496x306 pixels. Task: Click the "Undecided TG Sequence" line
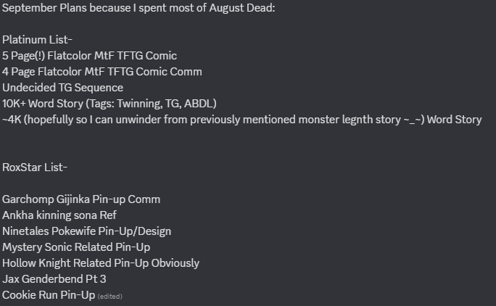pyautogui.click(x=62, y=88)
